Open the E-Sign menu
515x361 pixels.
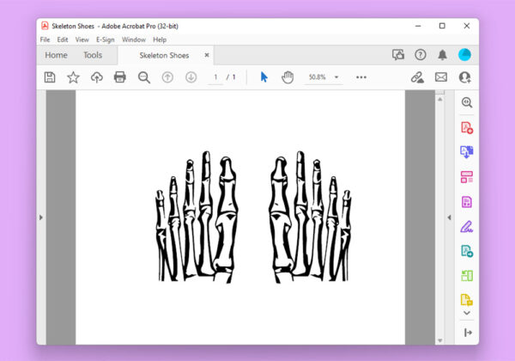[105, 40]
